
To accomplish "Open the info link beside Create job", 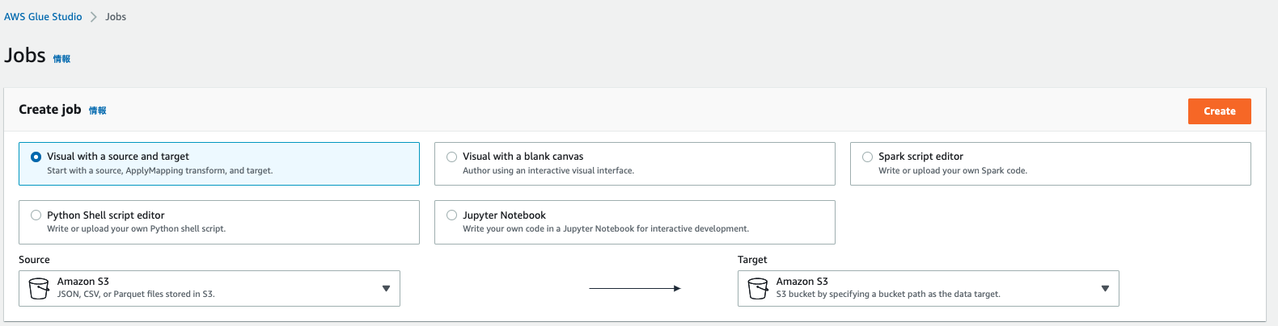I will point(97,111).
